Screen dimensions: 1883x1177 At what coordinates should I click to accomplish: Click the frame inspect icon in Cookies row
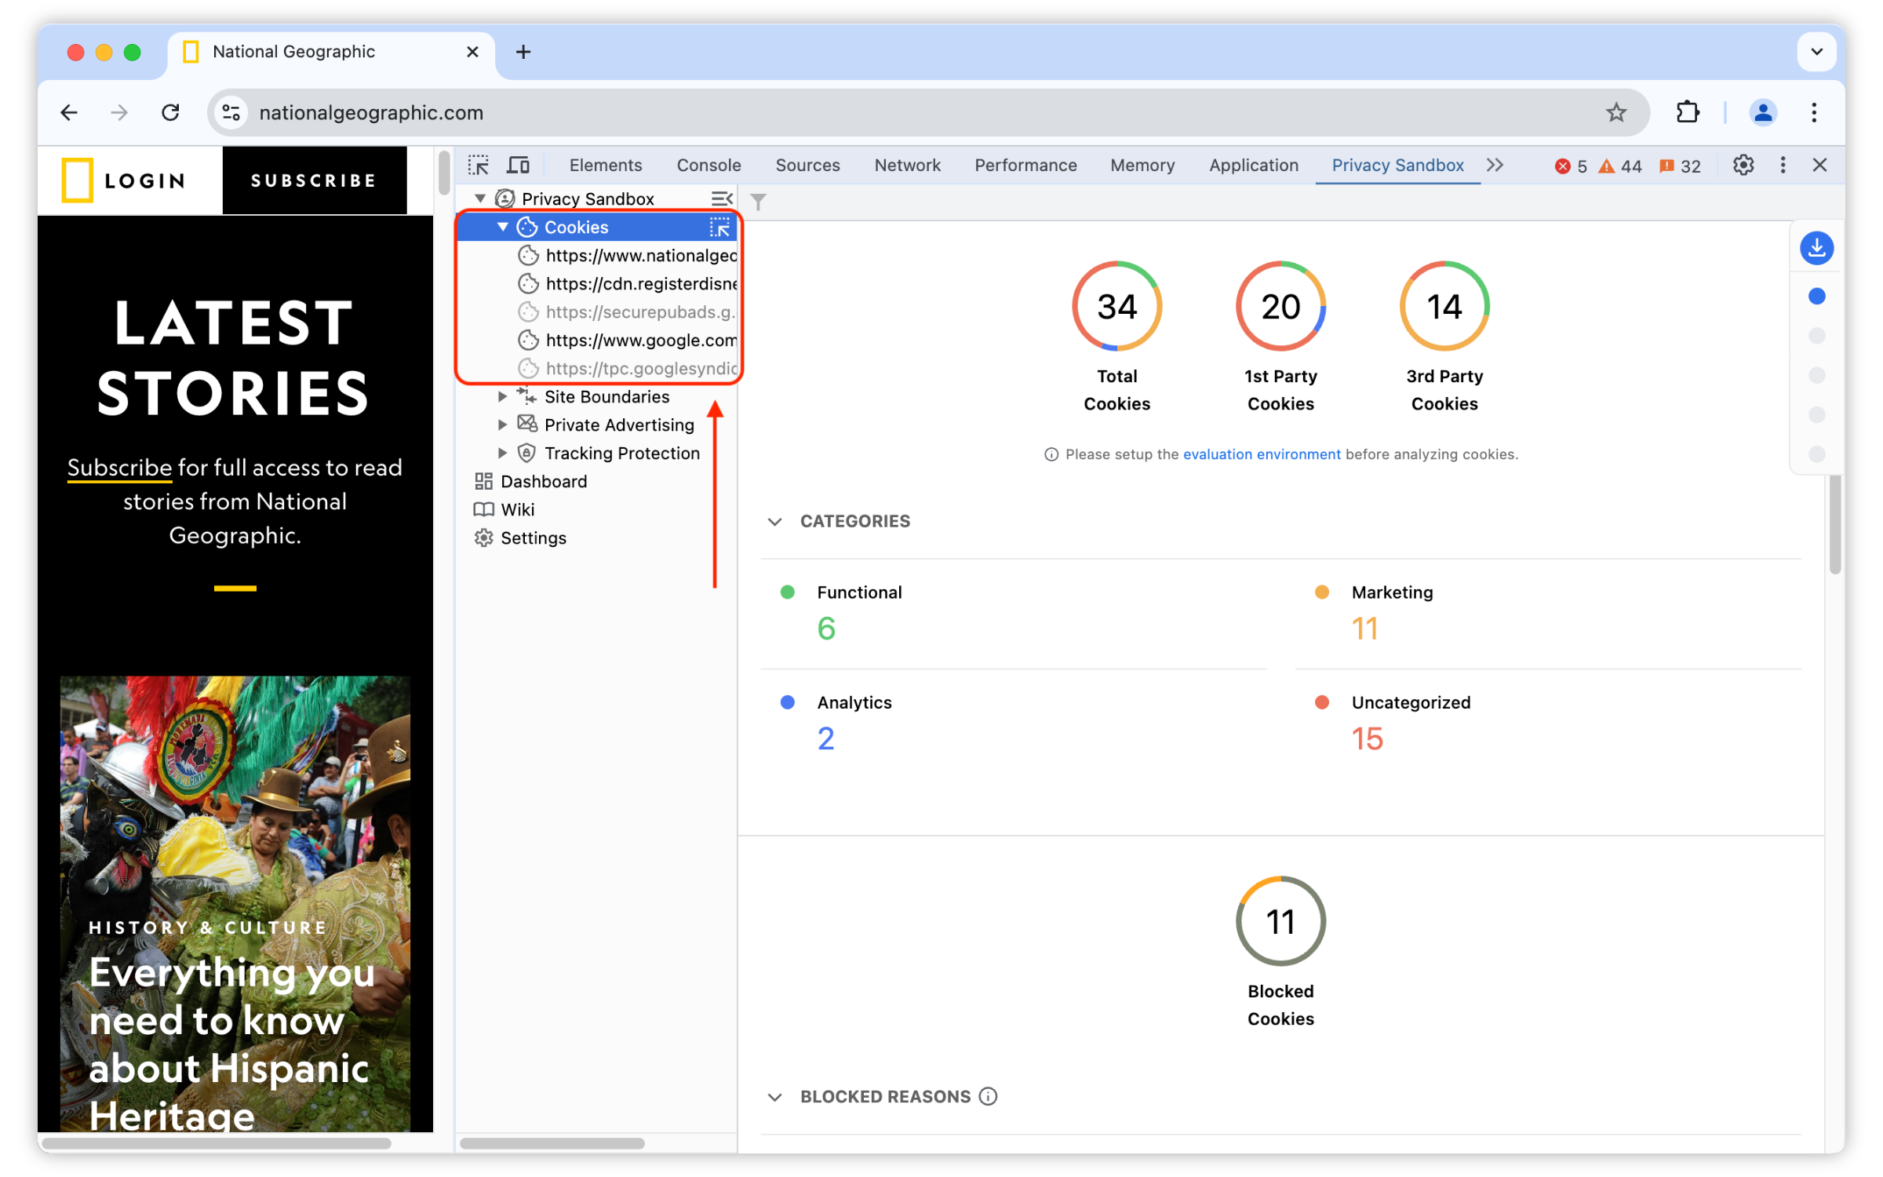point(719,228)
